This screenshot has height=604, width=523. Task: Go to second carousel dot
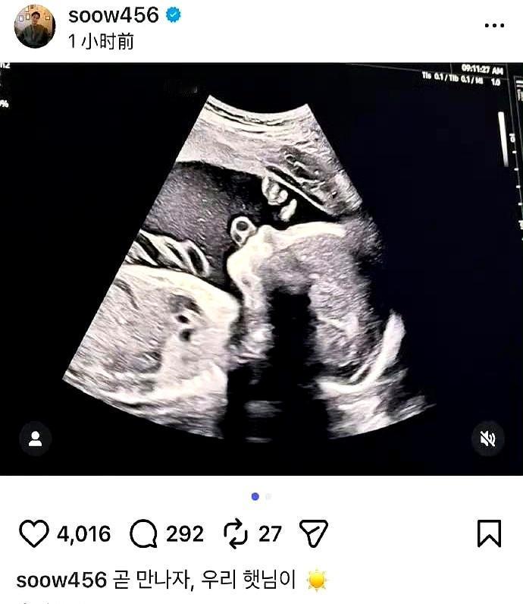tap(268, 496)
